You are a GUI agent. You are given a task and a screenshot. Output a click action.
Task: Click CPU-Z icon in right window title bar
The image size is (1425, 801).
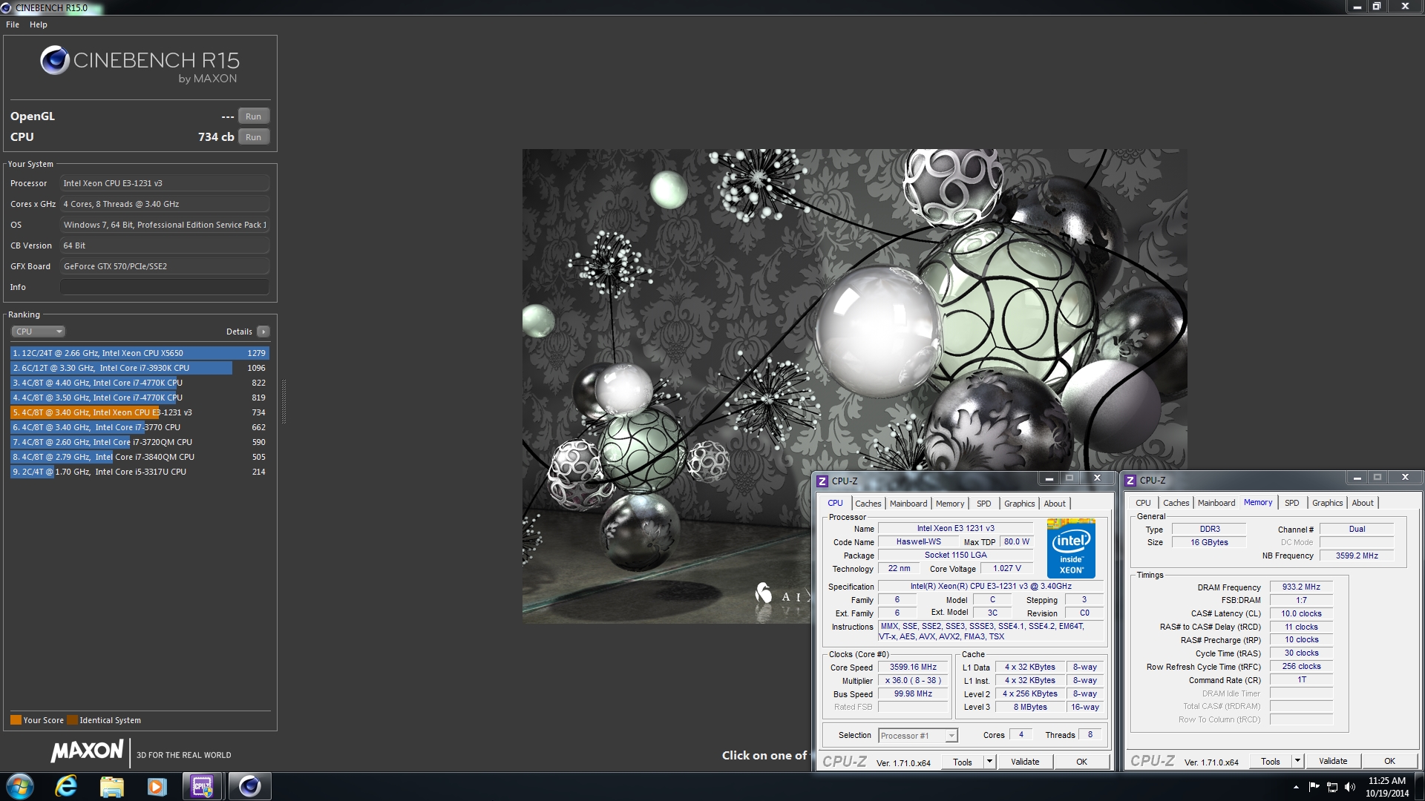tap(1130, 481)
